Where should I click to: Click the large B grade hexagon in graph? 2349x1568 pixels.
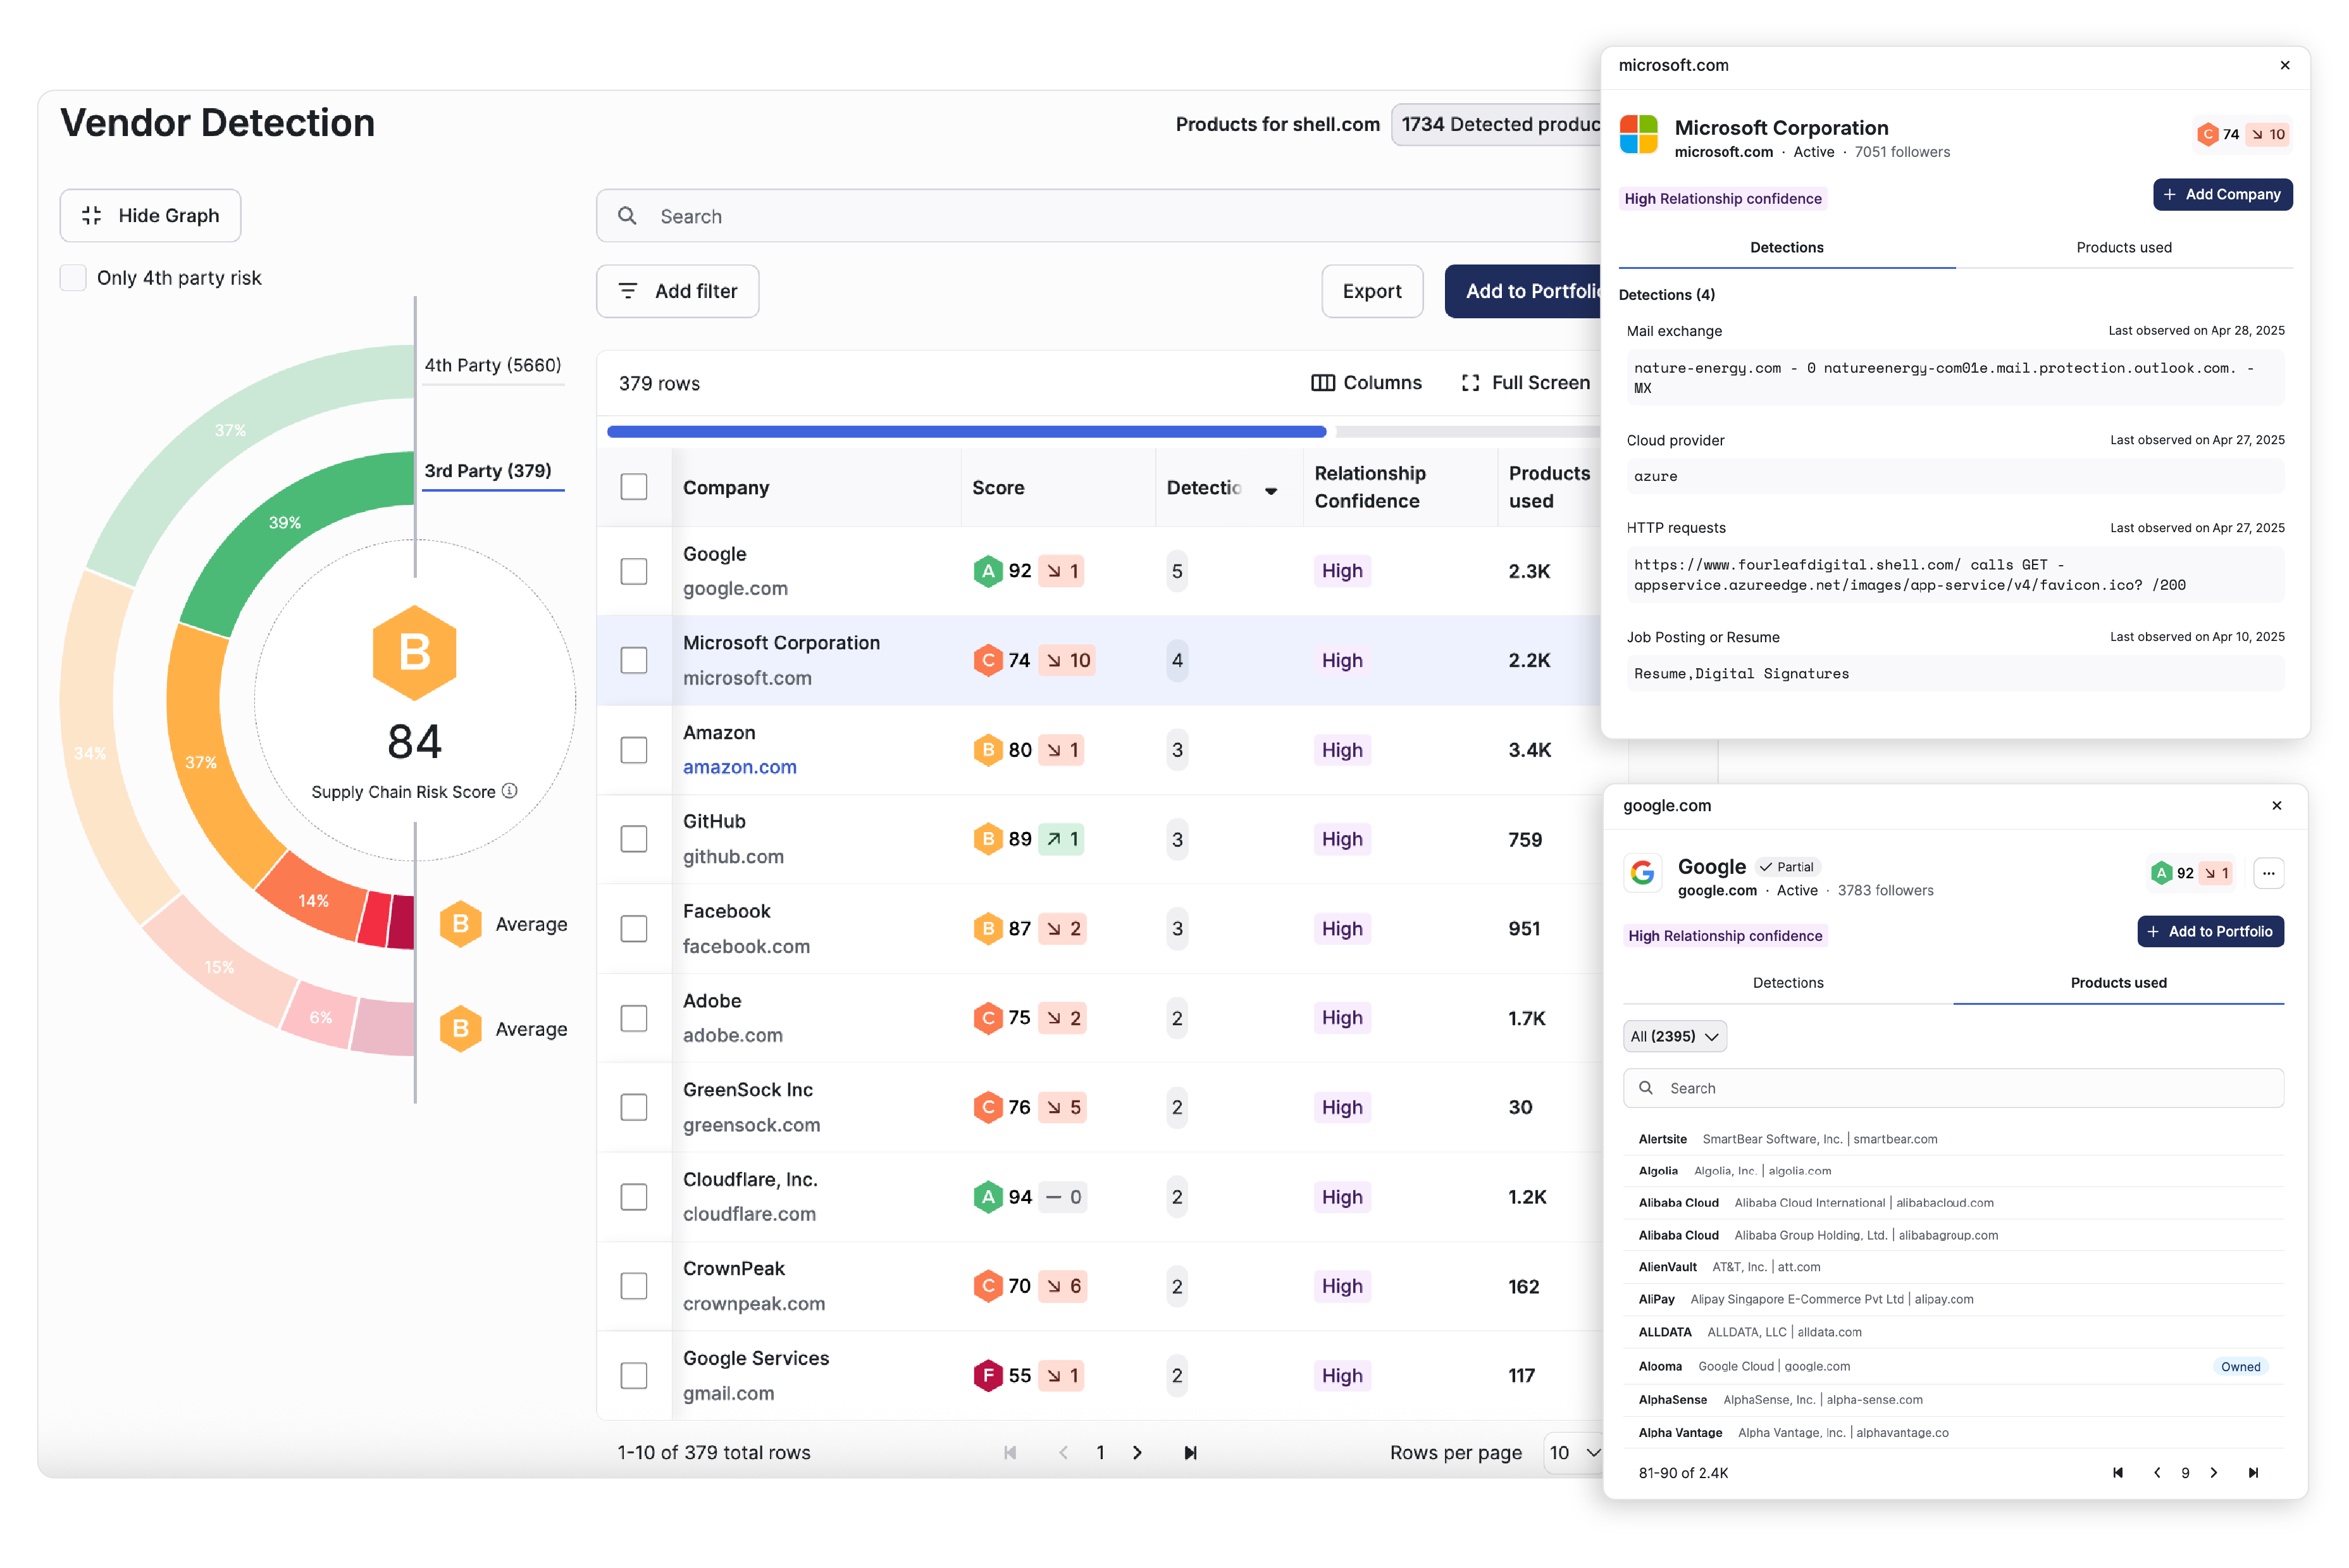(x=414, y=653)
